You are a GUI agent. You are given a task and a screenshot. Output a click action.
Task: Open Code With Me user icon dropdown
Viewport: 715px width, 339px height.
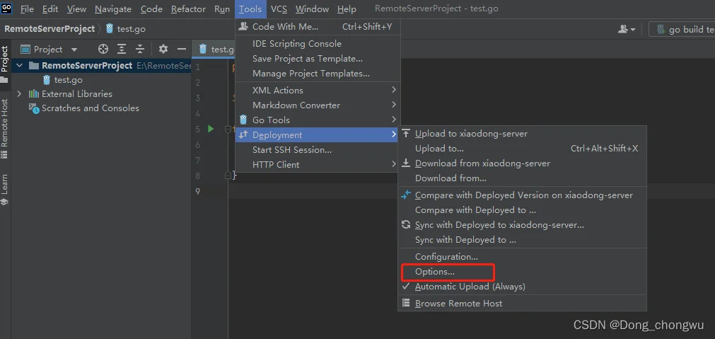tap(627, 29)
